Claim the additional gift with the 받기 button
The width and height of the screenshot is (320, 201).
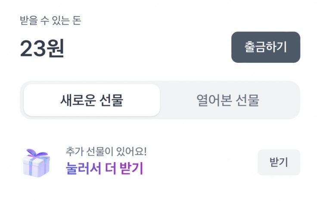279,162
